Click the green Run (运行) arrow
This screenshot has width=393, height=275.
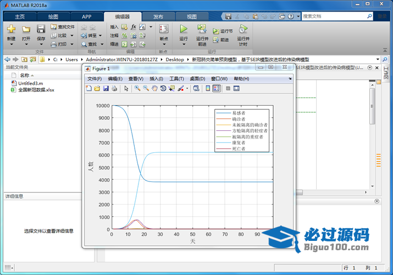tap(184, 29)
